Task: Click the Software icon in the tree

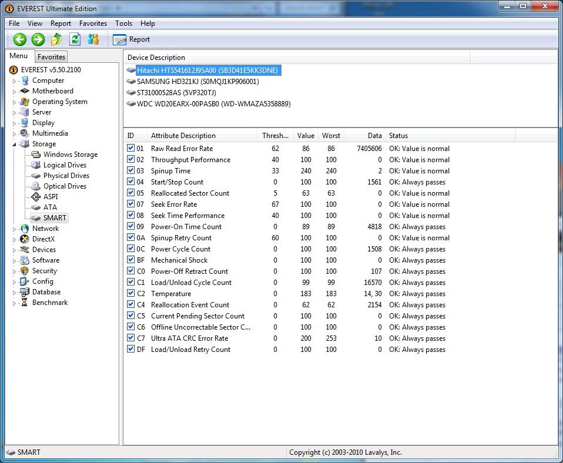Action: 25,260
